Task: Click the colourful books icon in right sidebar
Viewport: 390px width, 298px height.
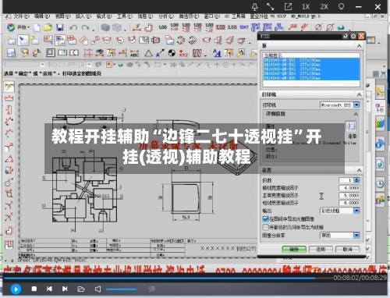Action: point(380,123)
